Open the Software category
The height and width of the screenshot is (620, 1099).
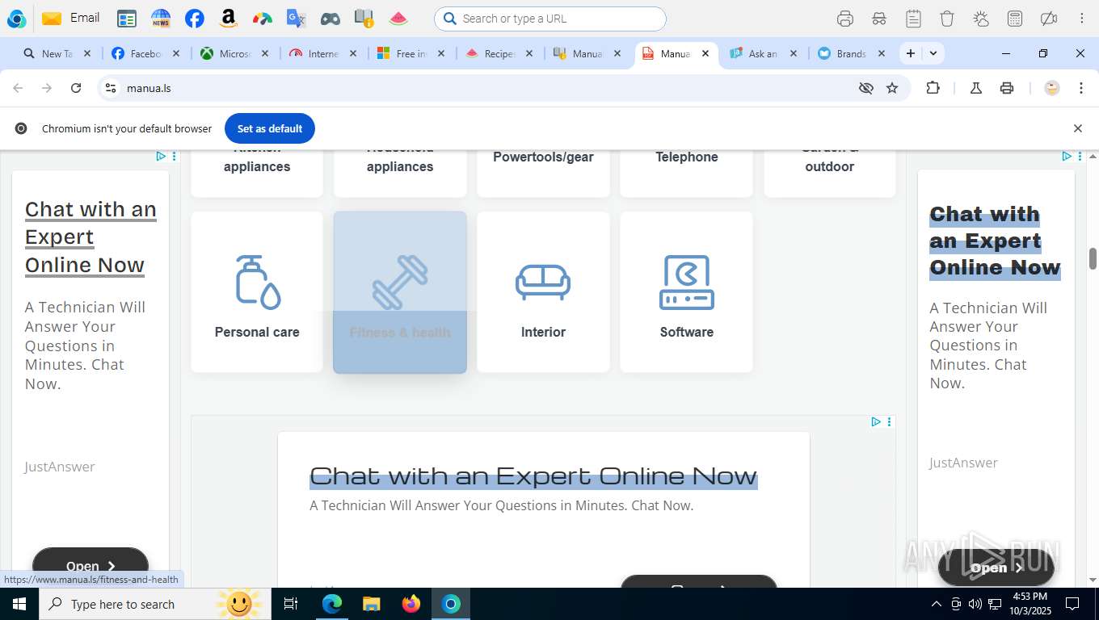point(686,292)
